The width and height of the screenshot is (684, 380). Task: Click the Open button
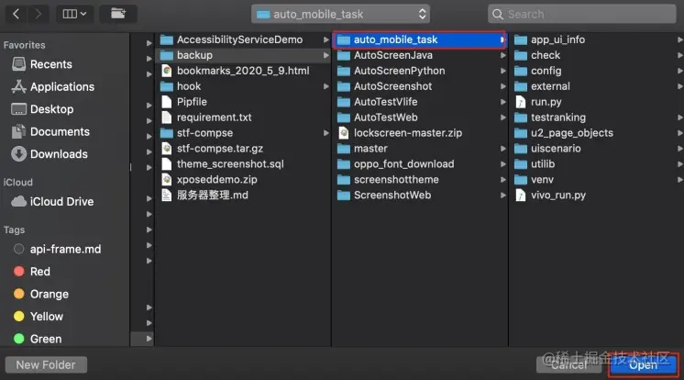[644, 364]
